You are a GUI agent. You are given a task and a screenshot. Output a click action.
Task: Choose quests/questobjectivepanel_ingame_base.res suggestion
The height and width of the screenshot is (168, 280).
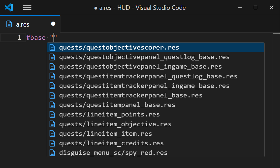155,67
